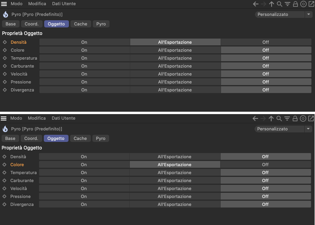Set Carburante to All'Esportazione in upper panel

[175, 66]
